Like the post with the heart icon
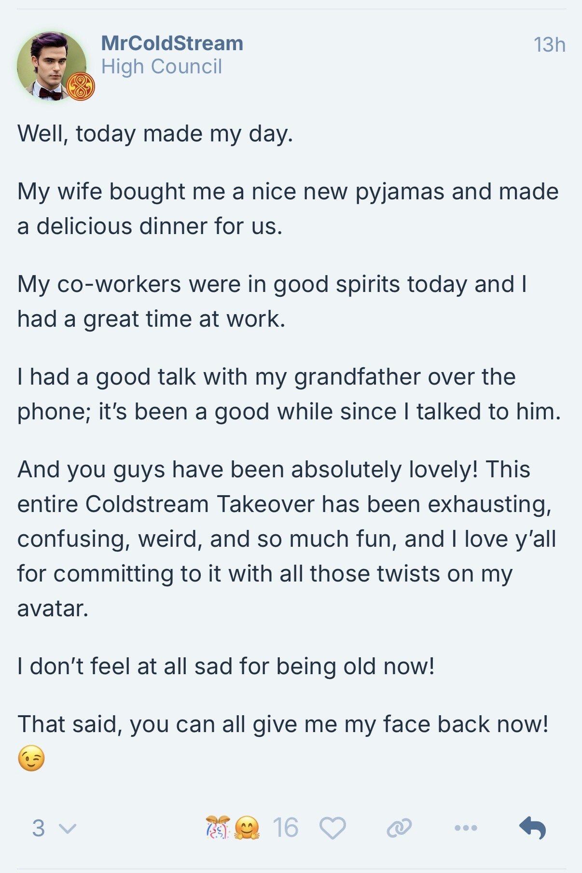The height and width of the screenshot is (873, 582). pos(333,828)
